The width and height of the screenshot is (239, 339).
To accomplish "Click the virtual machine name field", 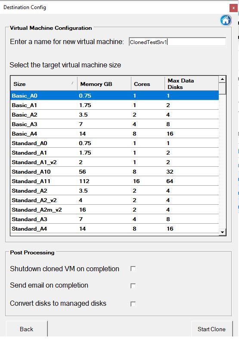I will point(177,42).
